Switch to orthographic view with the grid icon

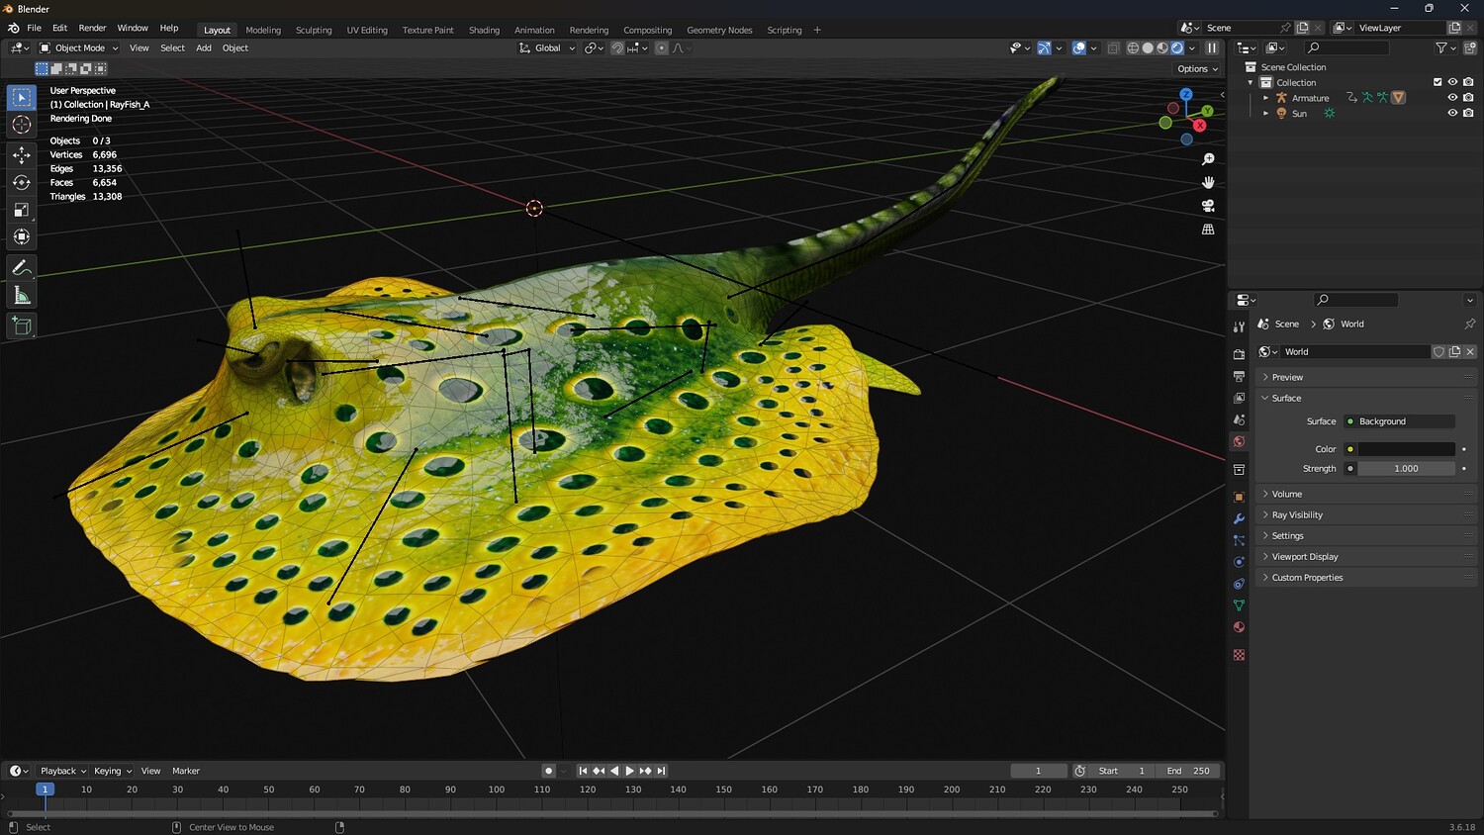point(1208,230)
